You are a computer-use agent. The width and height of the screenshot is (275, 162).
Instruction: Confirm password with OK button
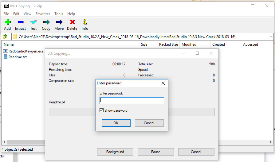(x=116, y=123)
